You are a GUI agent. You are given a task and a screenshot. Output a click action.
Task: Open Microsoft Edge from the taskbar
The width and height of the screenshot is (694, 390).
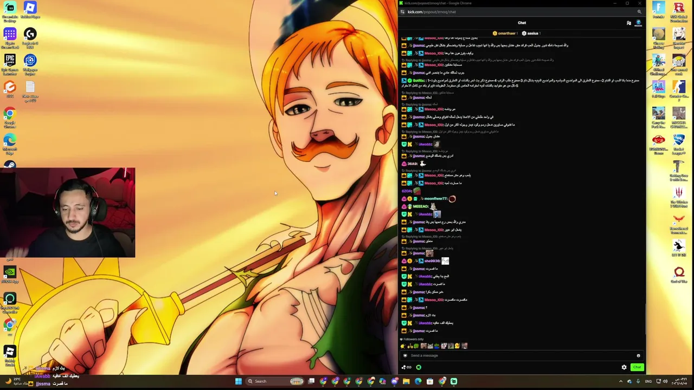(x=418, y=381)
